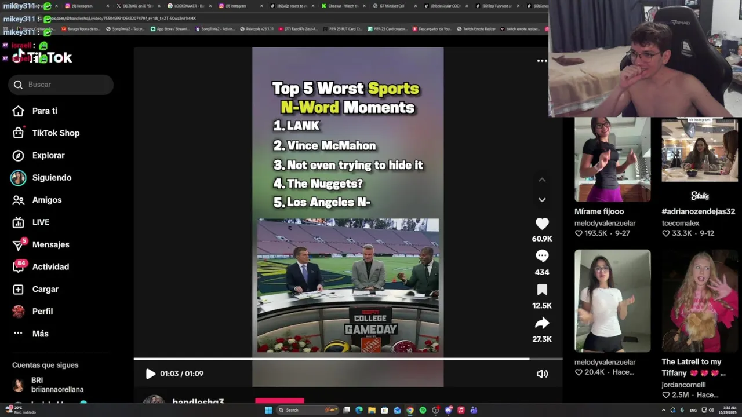Open the Para ti feed
The width and height of the screenshot is (742, 417).
(x=45, y=111)
